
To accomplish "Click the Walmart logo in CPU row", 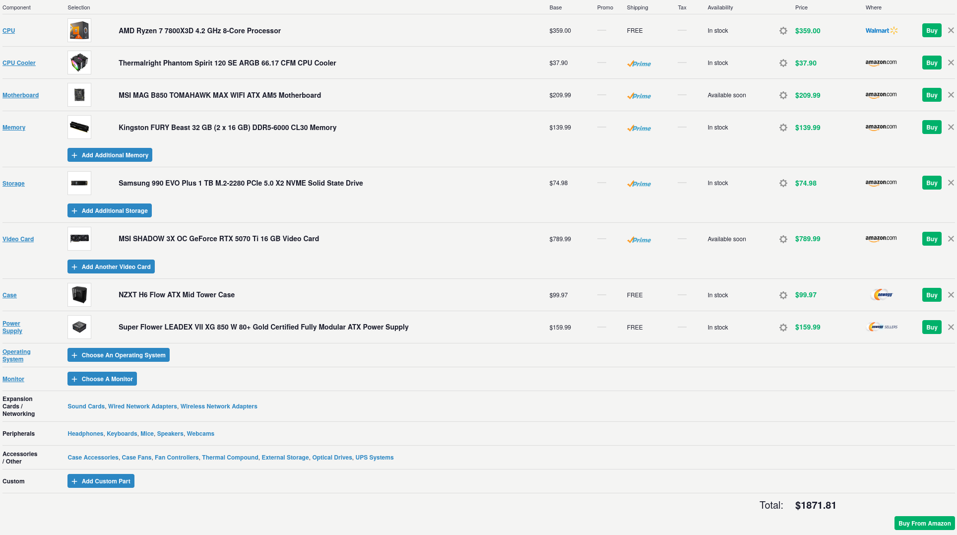I will pos(882,31).
